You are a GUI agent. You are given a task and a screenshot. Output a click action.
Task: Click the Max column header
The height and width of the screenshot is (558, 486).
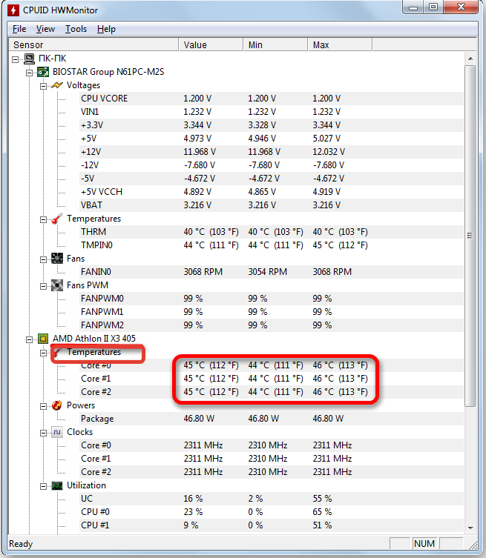pyautogui.click(x=340, y=45)
